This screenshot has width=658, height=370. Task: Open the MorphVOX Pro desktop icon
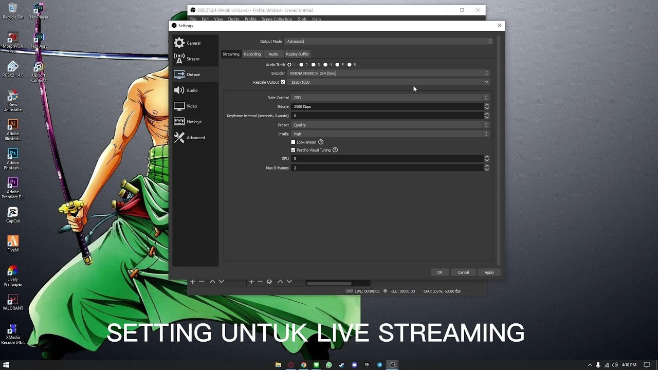[13, 43]
